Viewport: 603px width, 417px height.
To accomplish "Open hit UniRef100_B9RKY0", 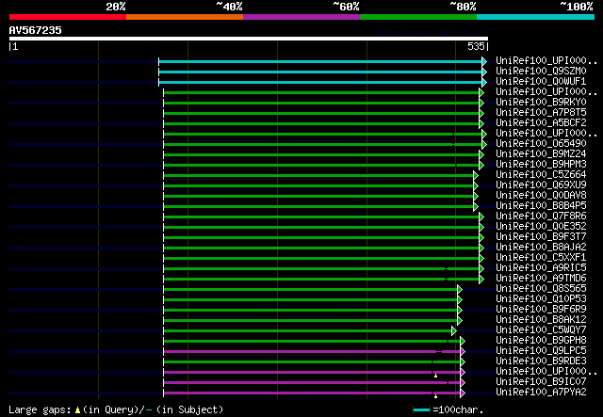I will [541, 103].
